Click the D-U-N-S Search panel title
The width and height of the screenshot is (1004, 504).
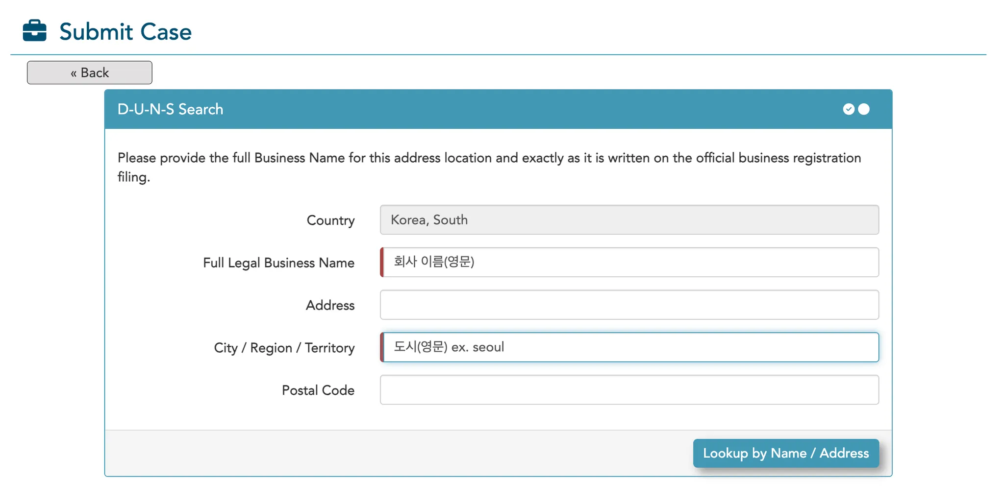[x=170, y=109]
